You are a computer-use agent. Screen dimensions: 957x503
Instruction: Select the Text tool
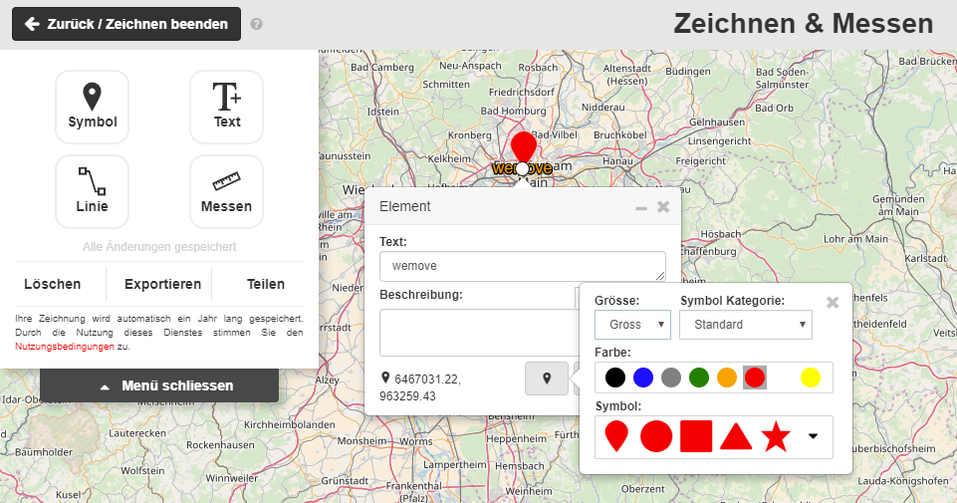227,107
